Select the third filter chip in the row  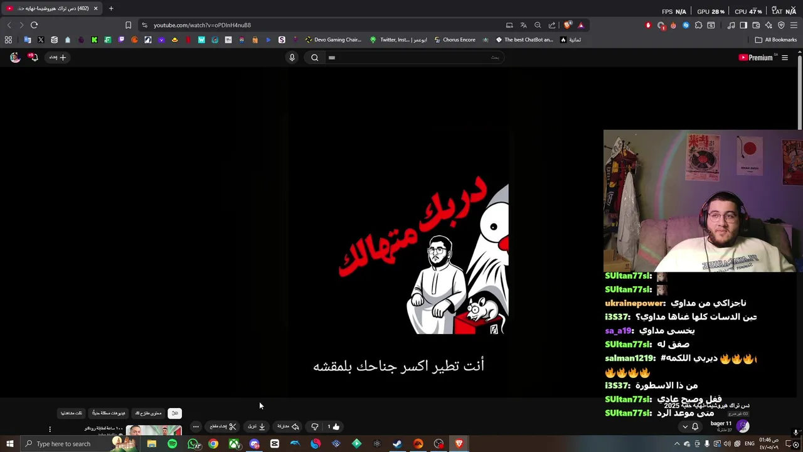(x=109, y=413)
